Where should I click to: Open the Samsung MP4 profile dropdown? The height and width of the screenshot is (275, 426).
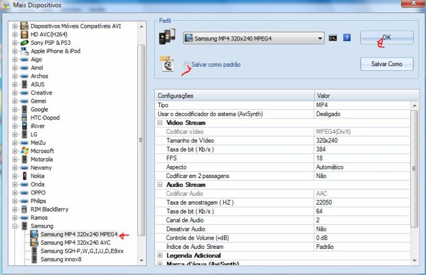pos(319,38)
